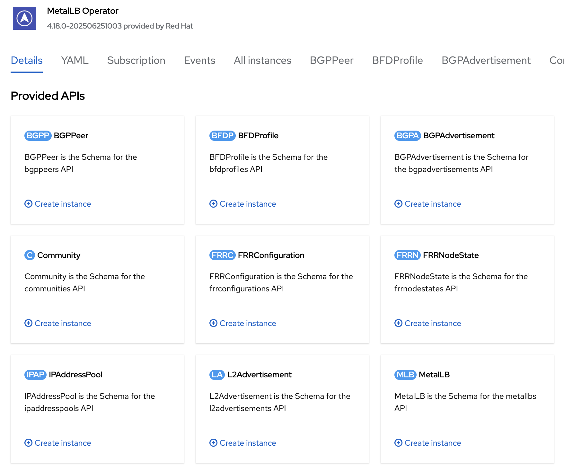The height and width of the screenshot is (473, 564).
Task: Click the LA badge on L2Advertisement card
Action: (x=217, y=374)
